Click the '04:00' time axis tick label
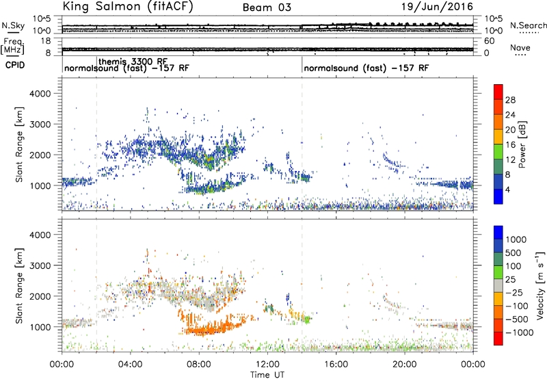Viewport: 547px width, 379px height. (x=130, y=365)
